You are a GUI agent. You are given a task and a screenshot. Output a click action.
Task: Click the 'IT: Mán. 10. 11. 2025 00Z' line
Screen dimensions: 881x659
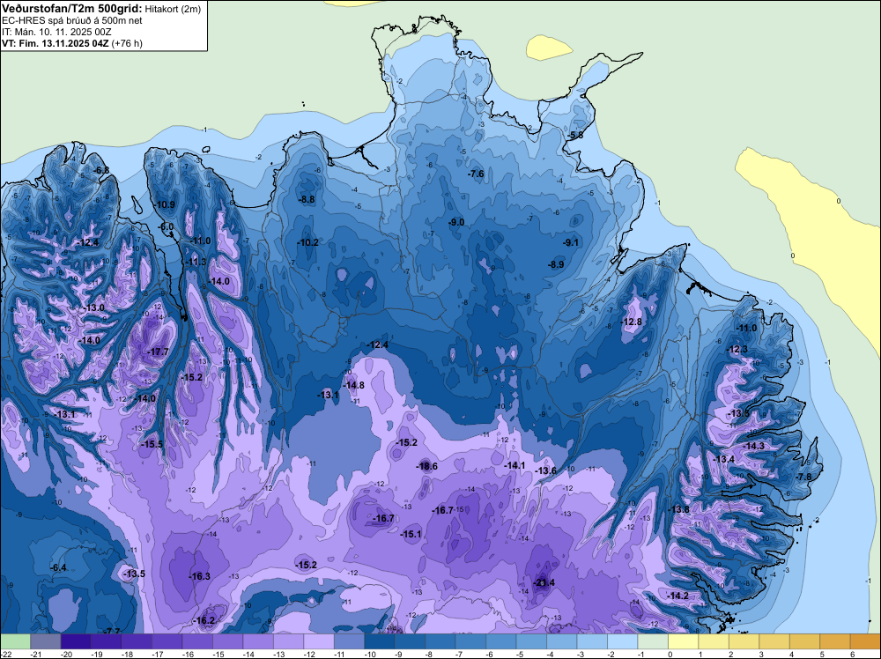tap(56, 32)
